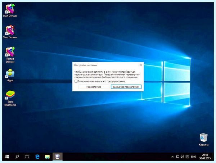Open network status tray icon

click(177, 157)
